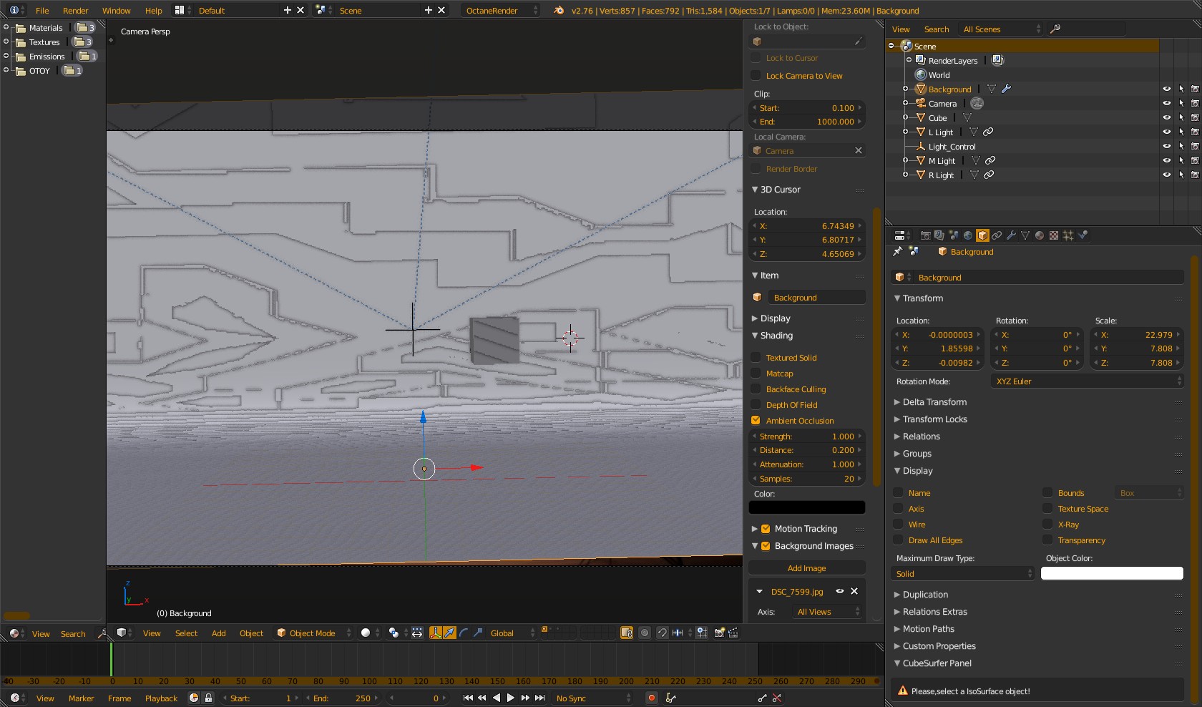
Task: Play the animation forward
Action: (510, 698)
